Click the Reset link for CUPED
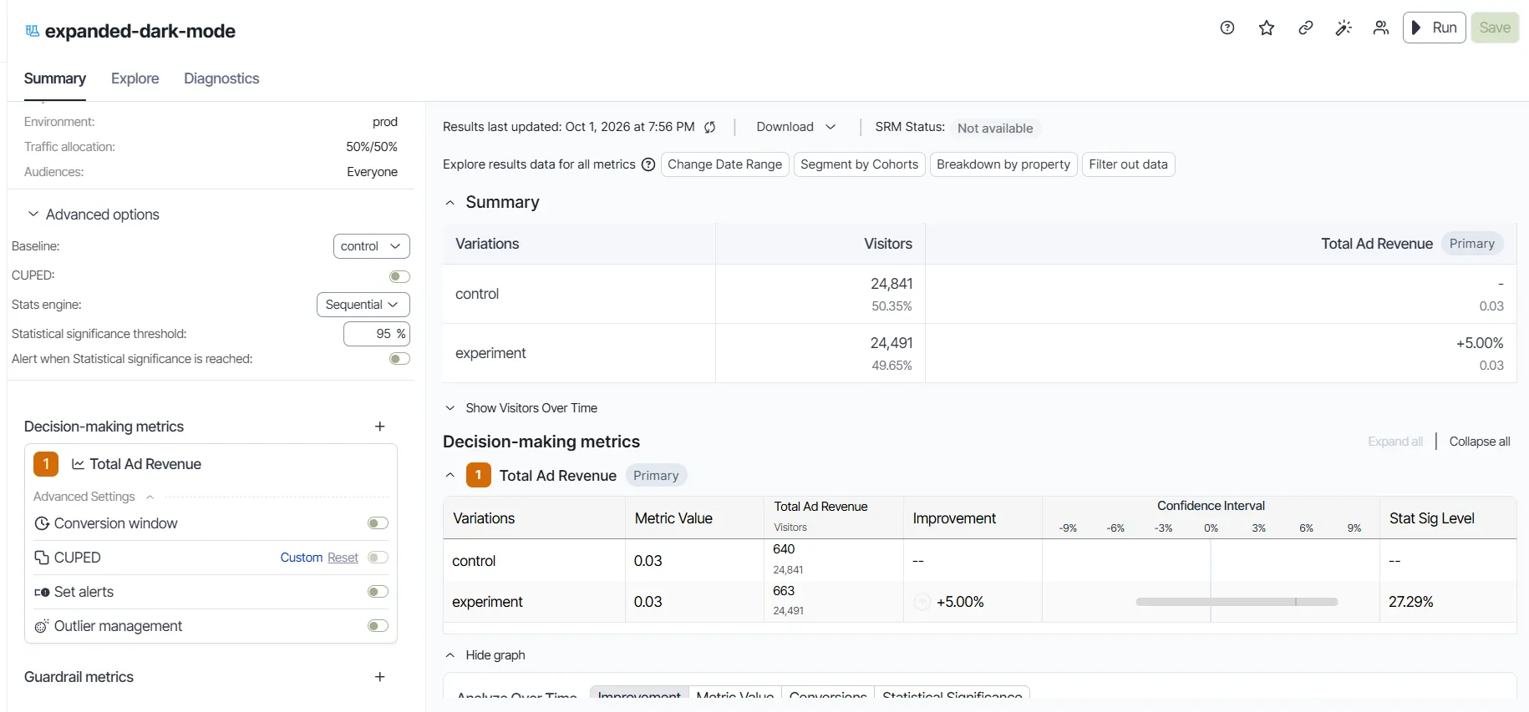 coord(343,558)
